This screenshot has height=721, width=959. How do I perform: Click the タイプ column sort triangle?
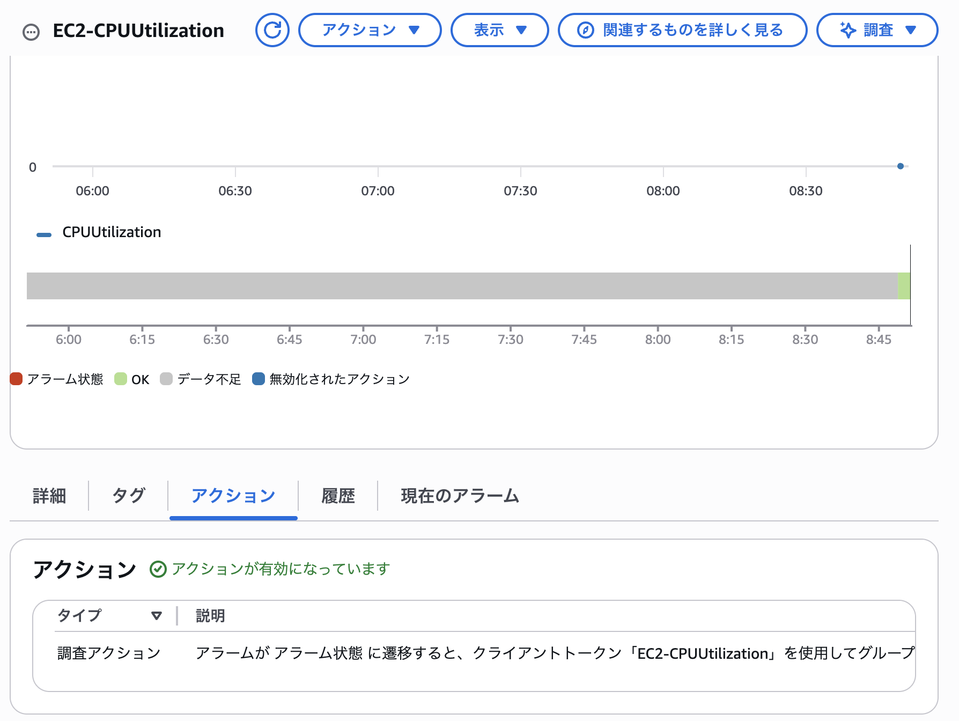click(x=157, y=615)
